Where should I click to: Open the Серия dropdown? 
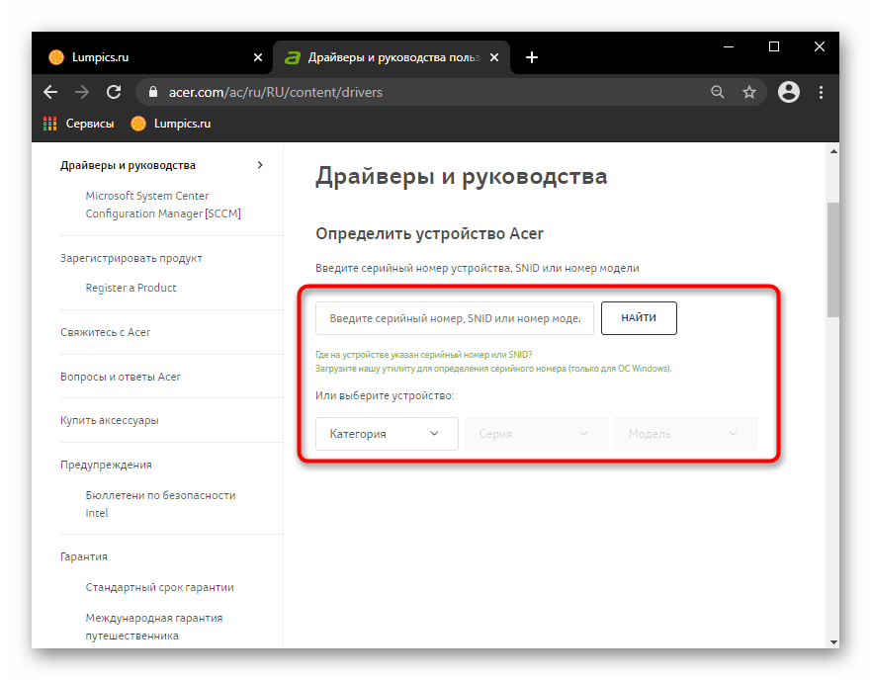[x=536, y=434]
